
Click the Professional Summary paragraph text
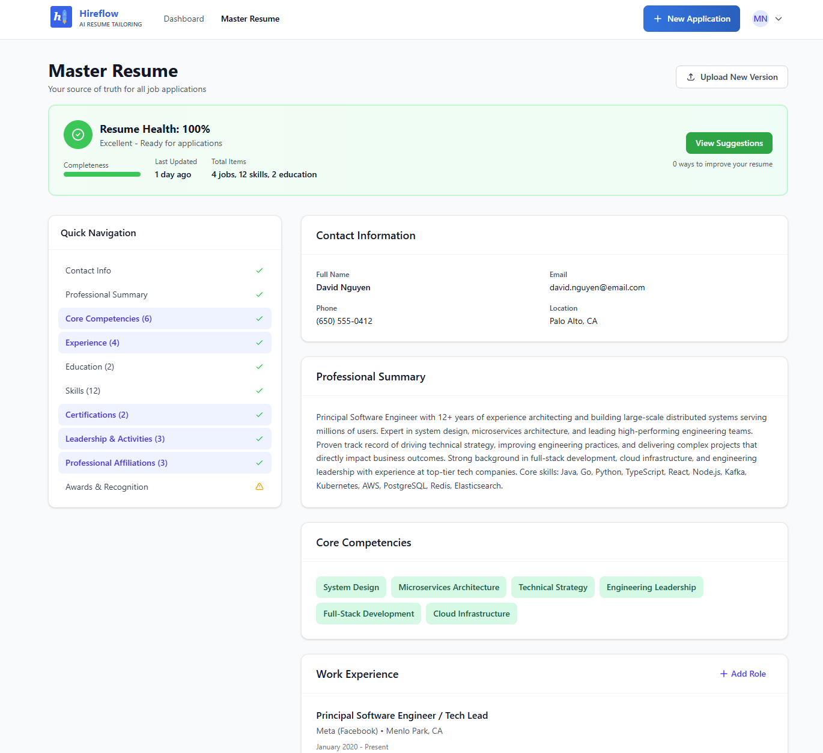point(542,451)
